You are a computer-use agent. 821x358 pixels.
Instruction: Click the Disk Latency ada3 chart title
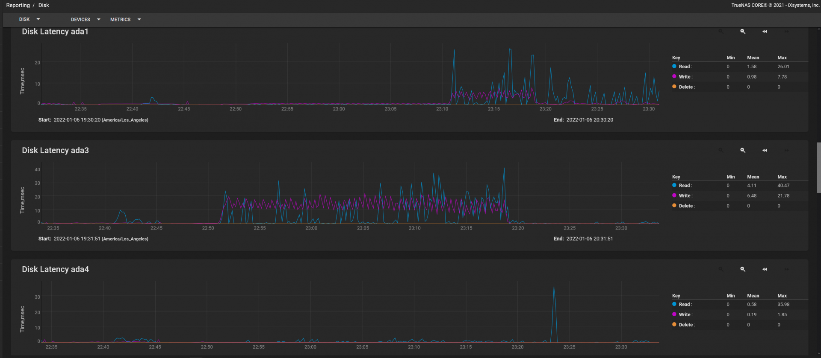click(56, 151)
